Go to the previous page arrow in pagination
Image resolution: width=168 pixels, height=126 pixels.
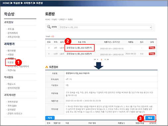(x=98, y=59)
